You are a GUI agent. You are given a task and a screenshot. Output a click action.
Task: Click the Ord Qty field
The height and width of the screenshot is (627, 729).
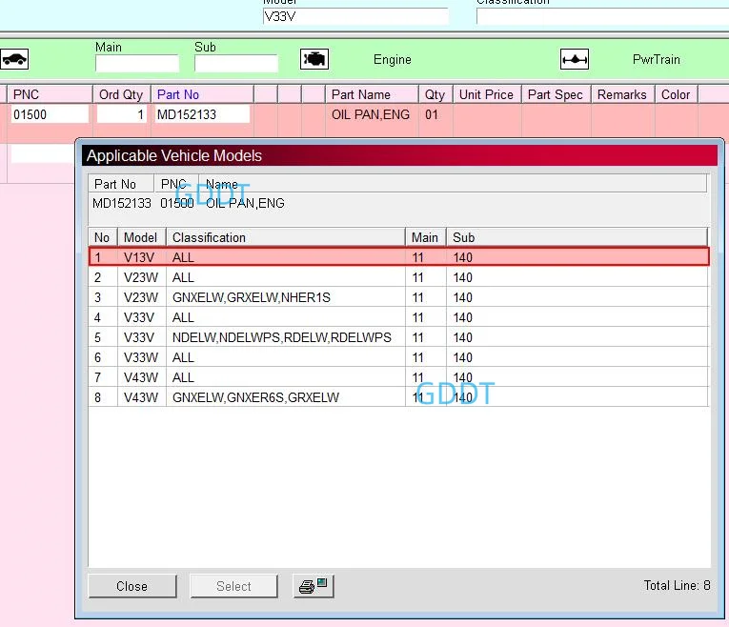[x=122, y=114]
